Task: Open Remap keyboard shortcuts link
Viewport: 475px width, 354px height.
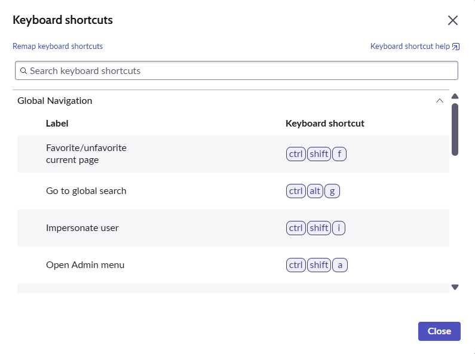Action: click(x=57, y=47)
